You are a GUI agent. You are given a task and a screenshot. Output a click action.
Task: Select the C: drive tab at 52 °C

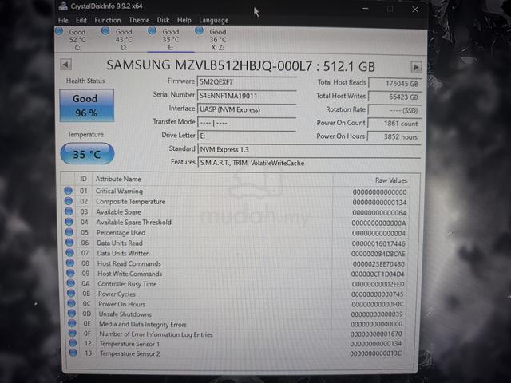pos(77,39)
